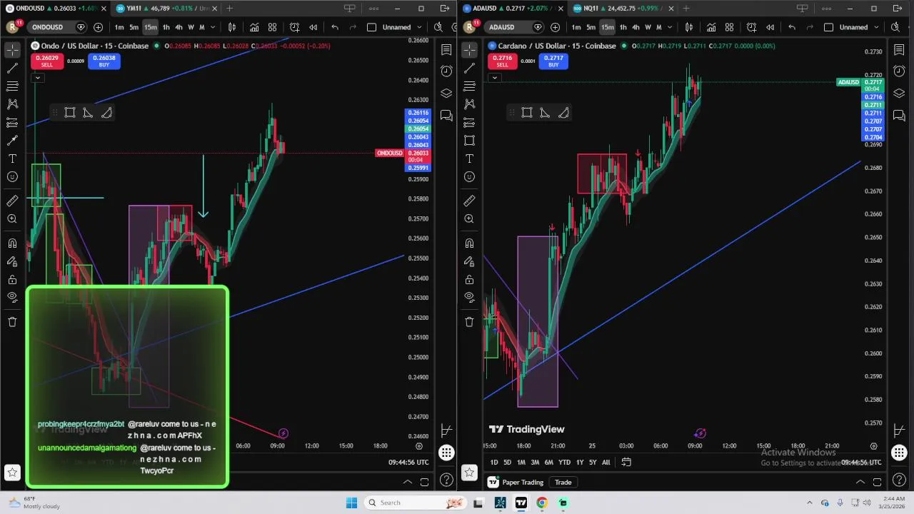Viewport: 914px width, 514px height.
Task: Click the Trade button beside Paper Trading
Action: pyautogui.click(x=563, y=482)
